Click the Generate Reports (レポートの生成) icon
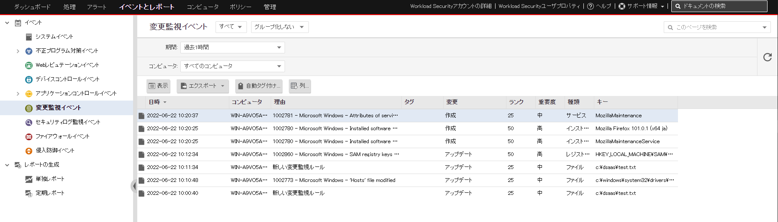This screenshot has height=222, width=778. (x=18, y=165)
